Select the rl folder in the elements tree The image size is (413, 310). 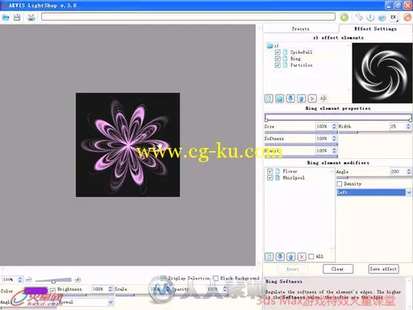(x=273, y=45)
